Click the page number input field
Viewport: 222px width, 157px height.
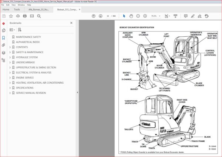(x=108, y=16)
